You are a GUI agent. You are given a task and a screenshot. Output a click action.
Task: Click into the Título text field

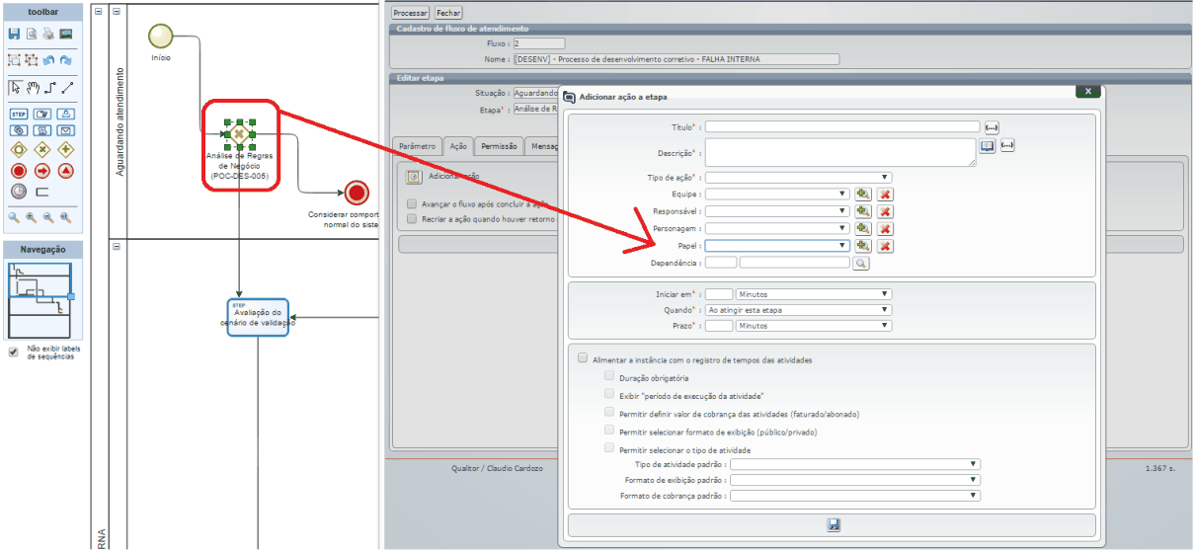click(x=841, y=127)
